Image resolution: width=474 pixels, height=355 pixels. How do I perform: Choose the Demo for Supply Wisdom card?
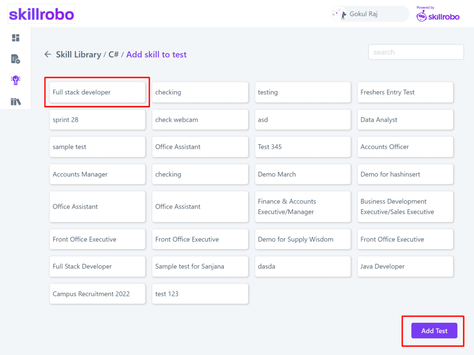point(303,239)
